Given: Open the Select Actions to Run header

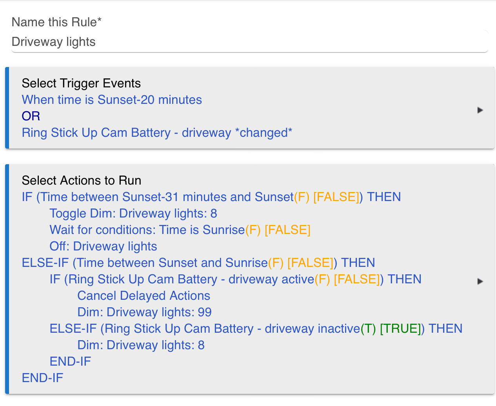Looking at the screenshot, I should pyautogui.click(x=82, y=180).
